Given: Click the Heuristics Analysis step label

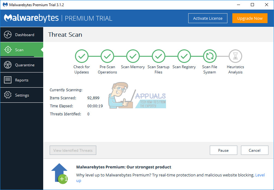Looking at the screenshot, I should tap(235, 69).
